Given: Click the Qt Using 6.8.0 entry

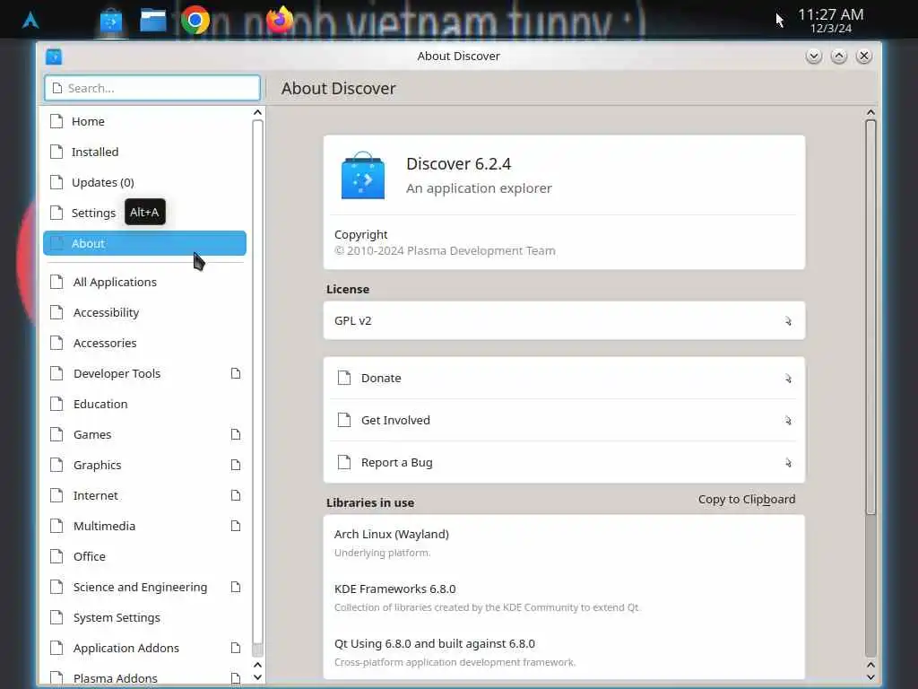Looking at the screenshot, I should coord(564,652).
